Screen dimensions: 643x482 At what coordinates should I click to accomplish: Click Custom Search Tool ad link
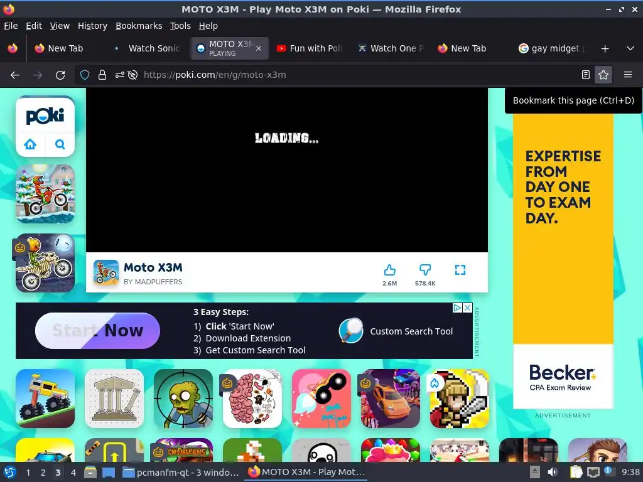(411, 331)
